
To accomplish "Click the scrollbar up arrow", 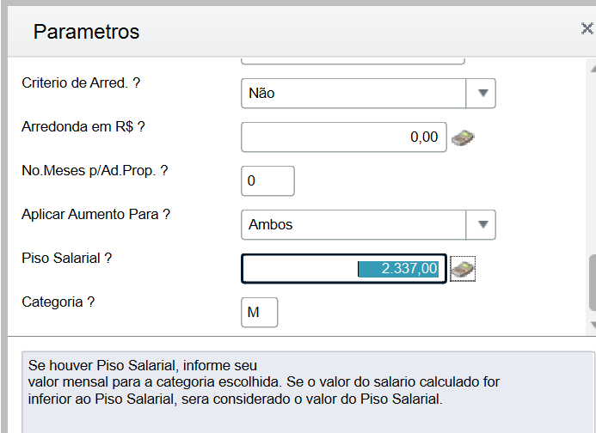I will pos(592,66).
